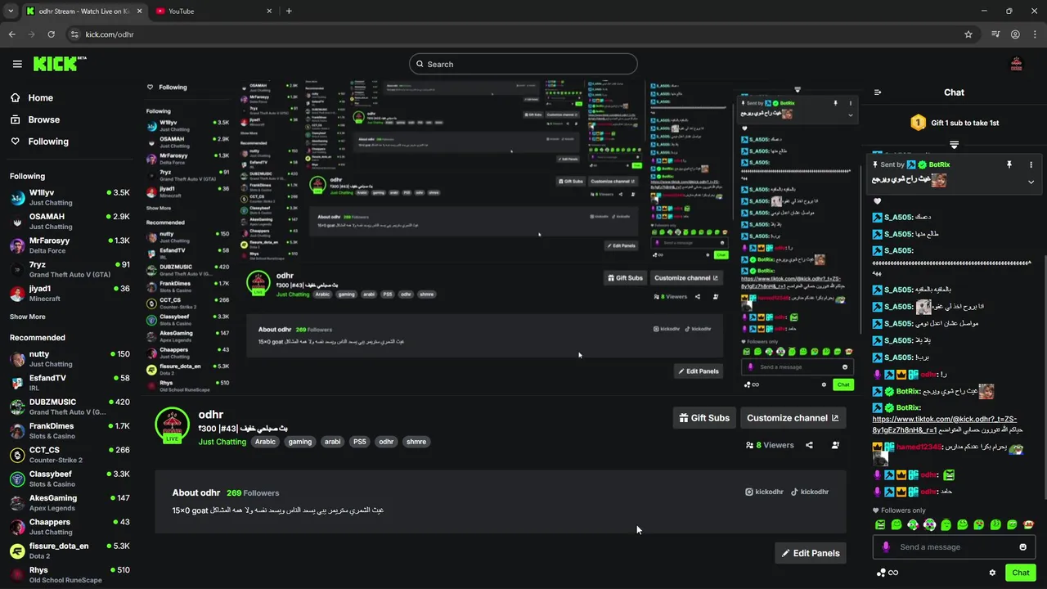Open the hamburger menu beside Kick logo

[17, 64]
